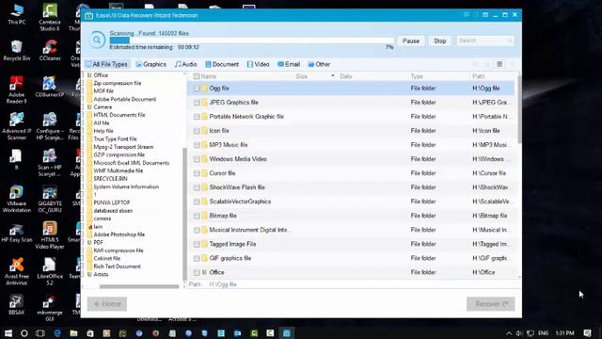
Task: Click the Recover button
Action: pos(491,304)
